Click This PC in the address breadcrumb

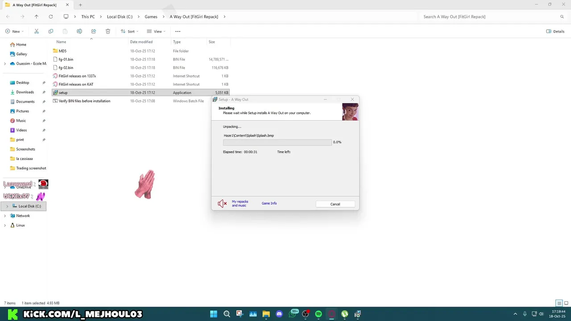coord(88,16)
